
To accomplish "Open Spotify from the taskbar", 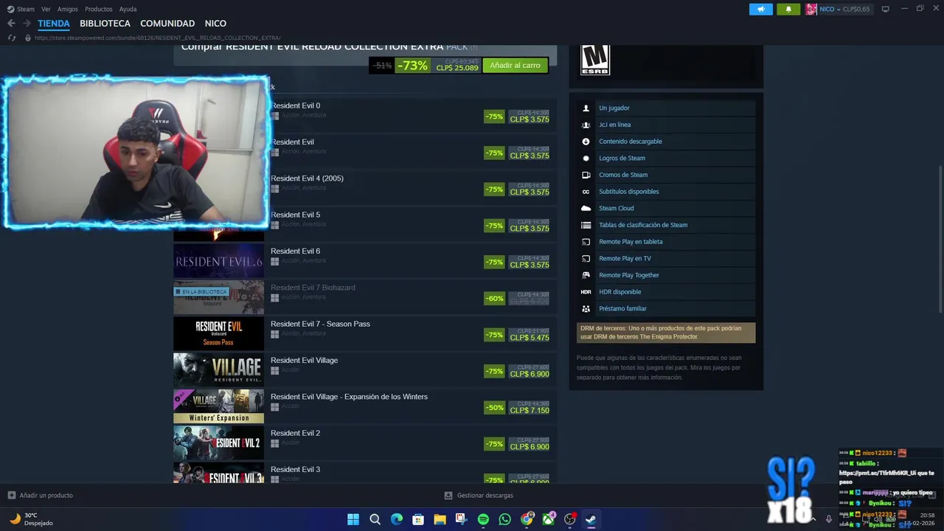I will point(483,519).
